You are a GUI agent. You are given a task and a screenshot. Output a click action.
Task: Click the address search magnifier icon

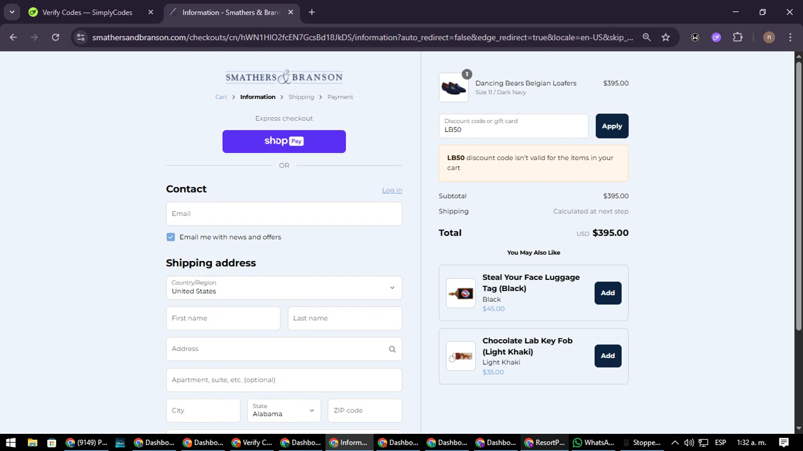tap(392, 349)
